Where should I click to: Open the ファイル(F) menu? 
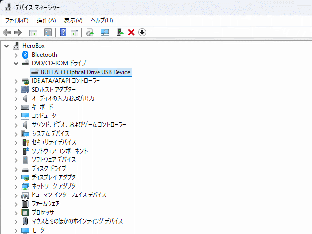[17, 20]
